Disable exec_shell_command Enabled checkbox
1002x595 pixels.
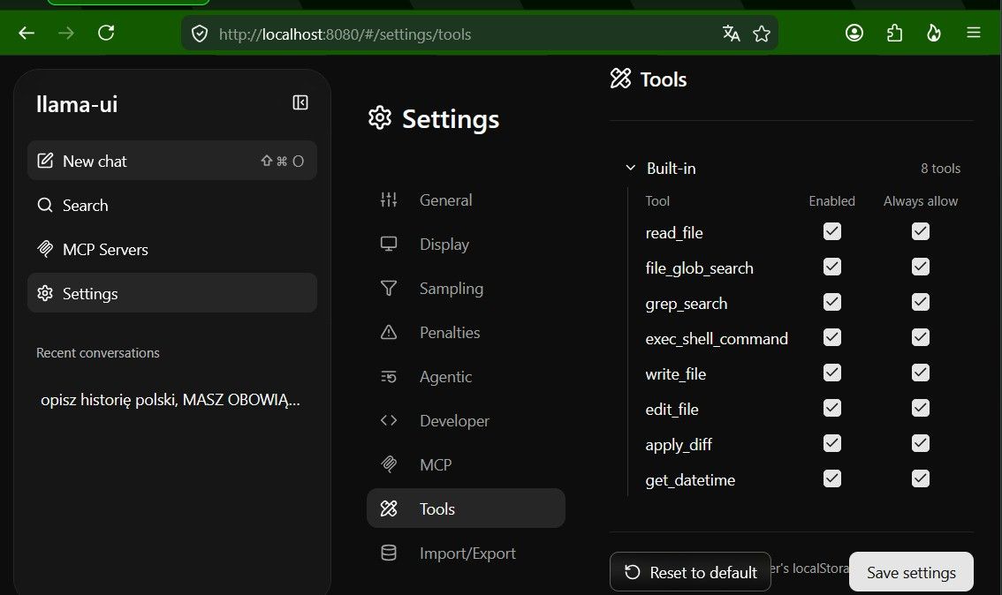coord(832,337)
